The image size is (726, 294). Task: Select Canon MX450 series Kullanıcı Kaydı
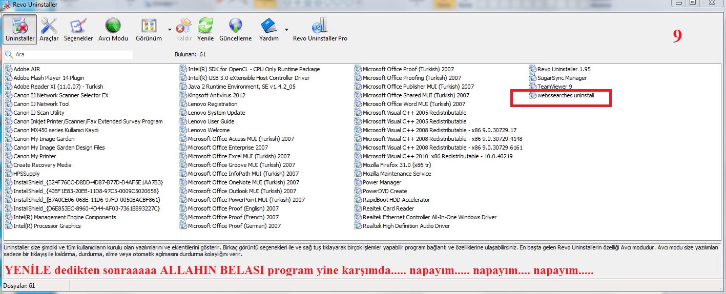[52, 130]
